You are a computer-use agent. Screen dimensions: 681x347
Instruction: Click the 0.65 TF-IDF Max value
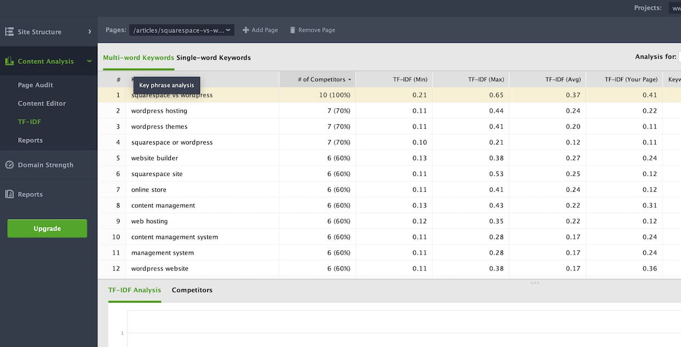496,95
